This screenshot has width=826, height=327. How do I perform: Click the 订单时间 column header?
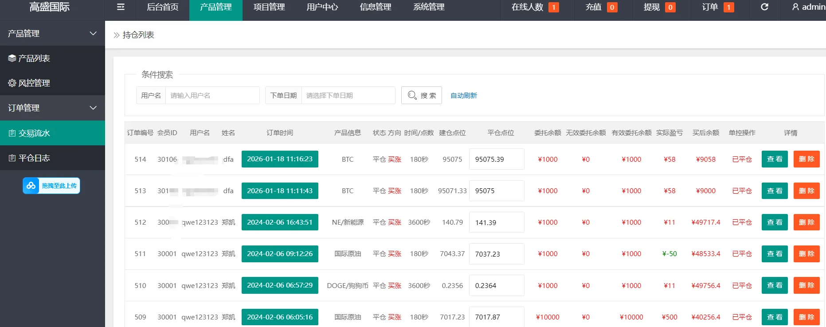(x=280, y=133)
